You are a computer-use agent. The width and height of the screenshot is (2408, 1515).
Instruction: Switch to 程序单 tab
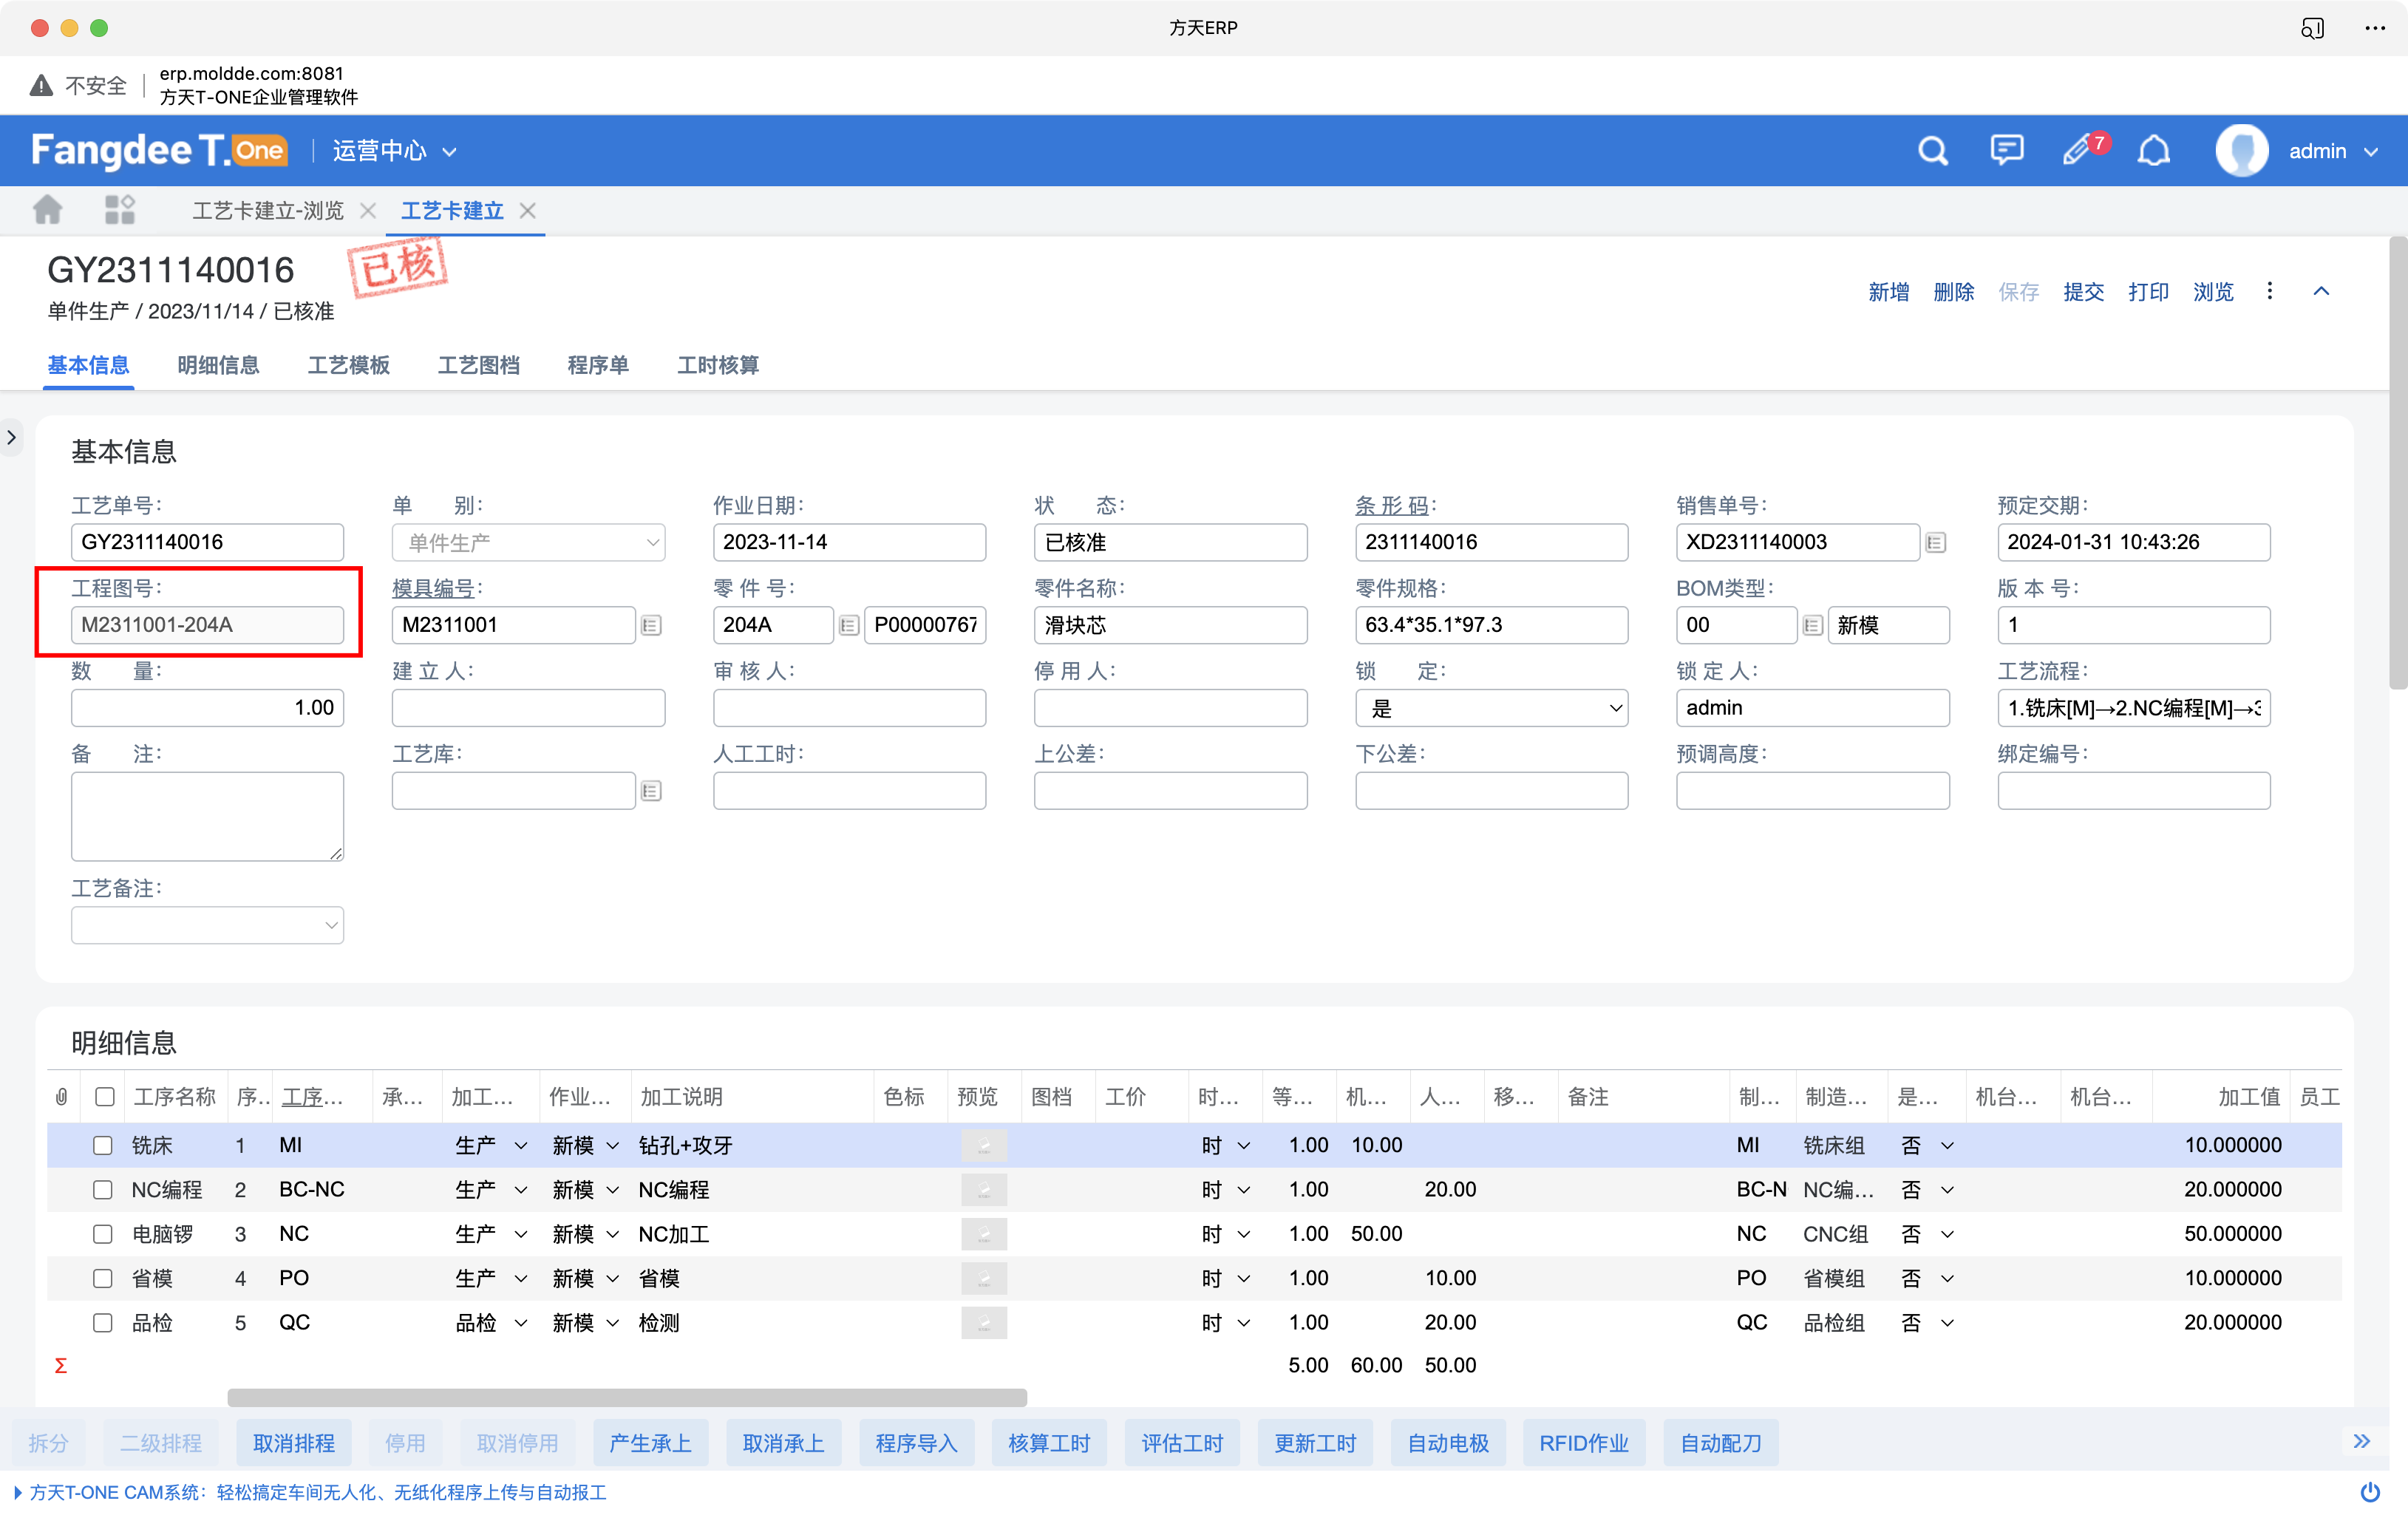[x=598, y=364]
